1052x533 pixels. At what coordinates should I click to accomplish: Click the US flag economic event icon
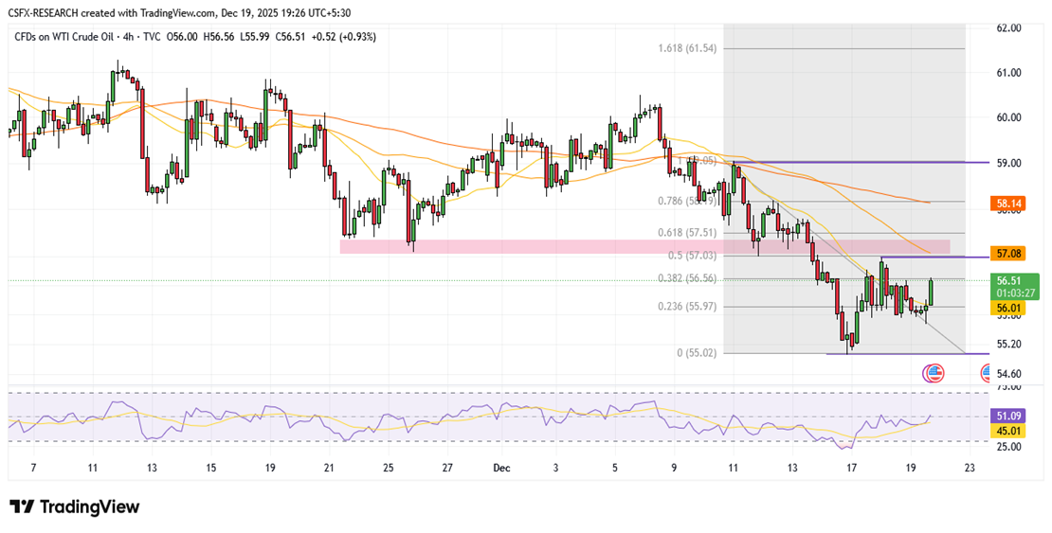[934, 373]
